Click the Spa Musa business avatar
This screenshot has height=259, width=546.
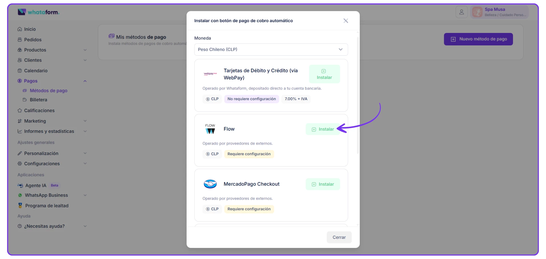(x=477, y=12)
